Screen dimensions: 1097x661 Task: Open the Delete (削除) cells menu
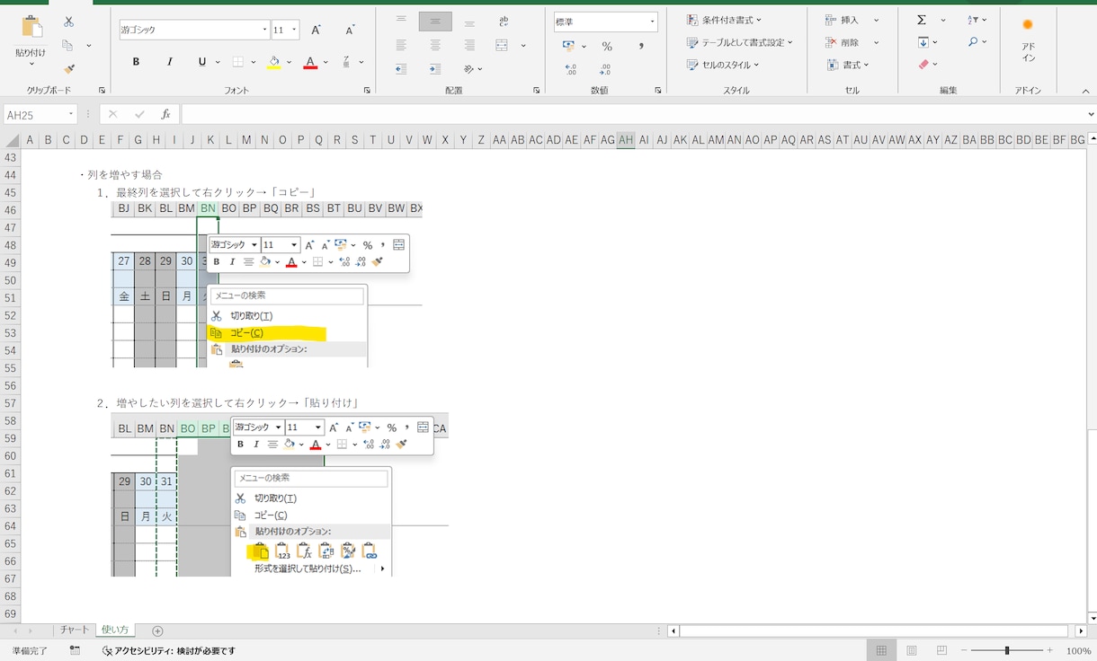(x=852, y=42)
